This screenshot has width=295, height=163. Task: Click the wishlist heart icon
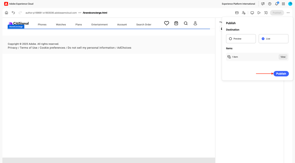tap(166, 23)
